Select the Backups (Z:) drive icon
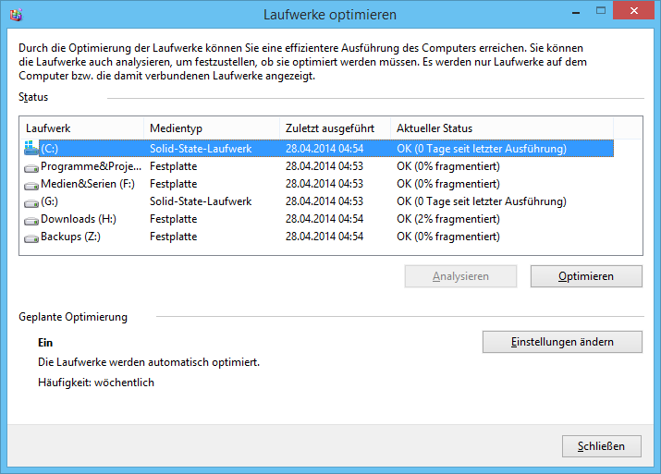661x474 pixels. (x=32, y=237)
